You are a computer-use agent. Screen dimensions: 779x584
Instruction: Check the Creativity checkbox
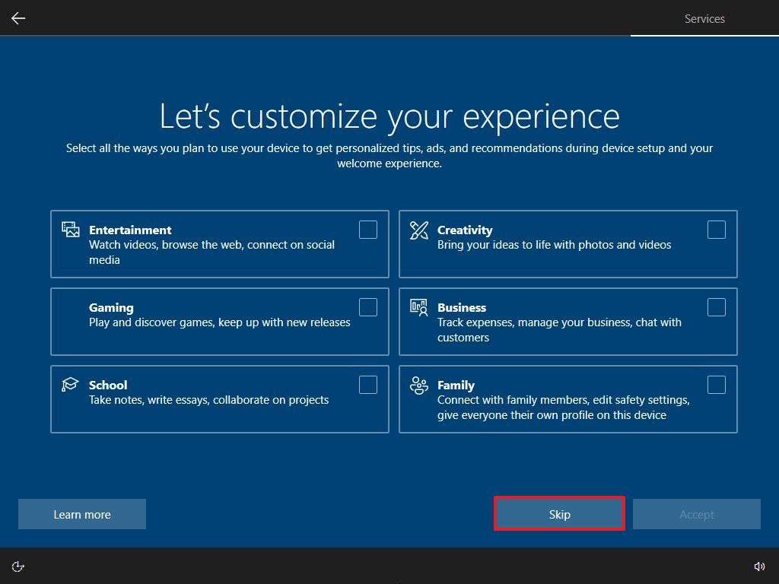(x=716, y=229)
